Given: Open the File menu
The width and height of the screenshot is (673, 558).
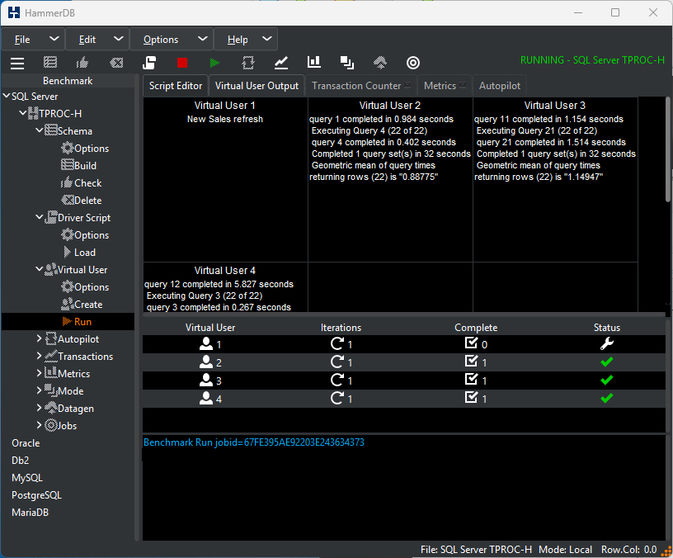Looking at the screenshot, I should tap(34, 40).
